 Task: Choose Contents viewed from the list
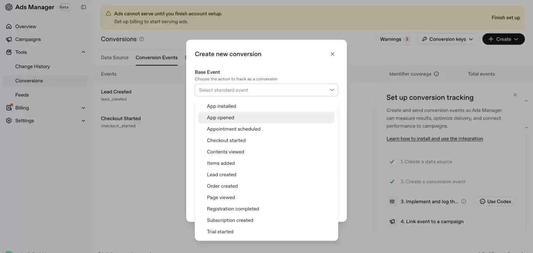(266, 152)
